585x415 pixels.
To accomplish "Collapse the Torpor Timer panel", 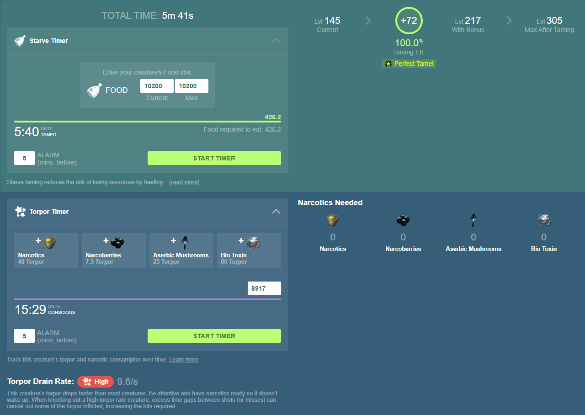I will click(x=276, y=212).
